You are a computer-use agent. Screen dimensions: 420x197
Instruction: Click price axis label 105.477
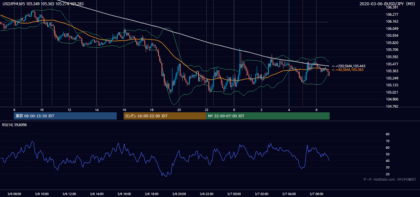pyautogui.click(x=392, y=64)
